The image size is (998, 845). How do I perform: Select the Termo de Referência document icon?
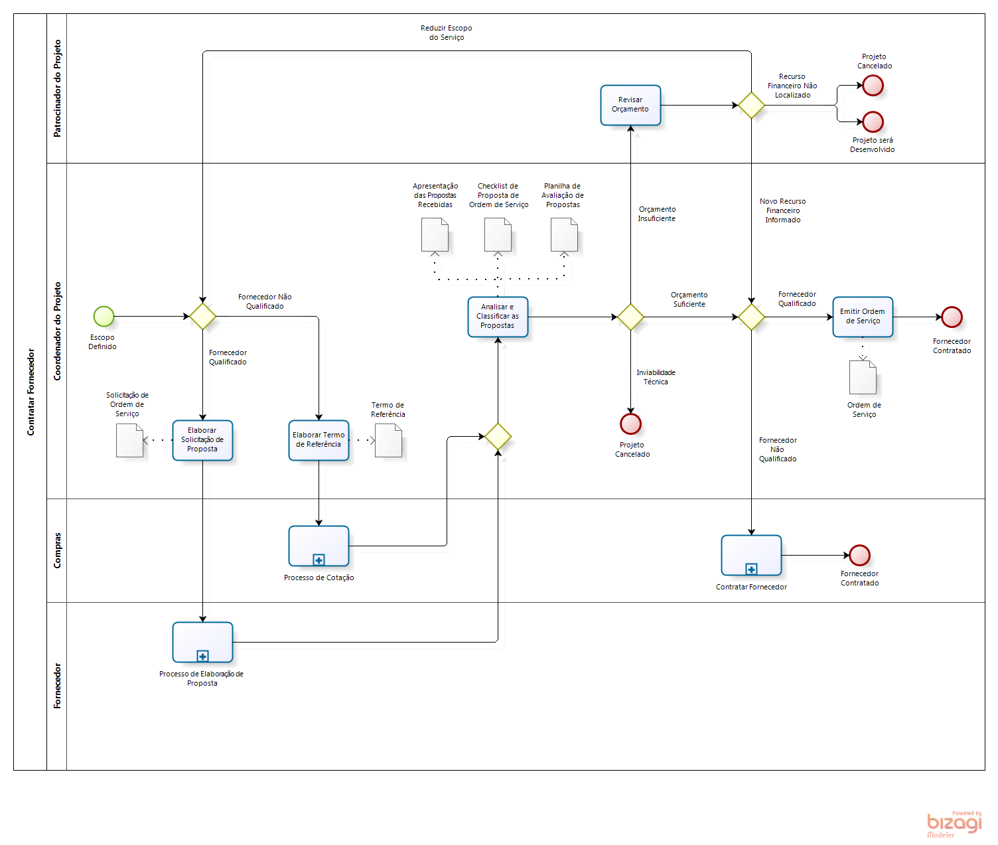tap(388, 441)
